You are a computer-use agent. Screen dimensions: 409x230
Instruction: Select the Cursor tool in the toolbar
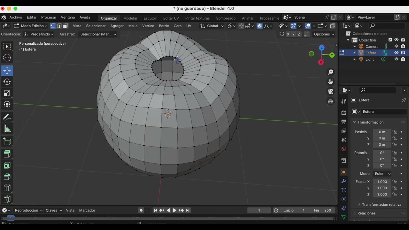[7, 58]
